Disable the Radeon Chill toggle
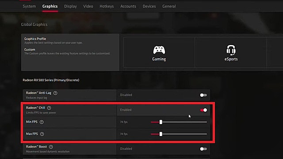283x159 pixels. (203, 110)
